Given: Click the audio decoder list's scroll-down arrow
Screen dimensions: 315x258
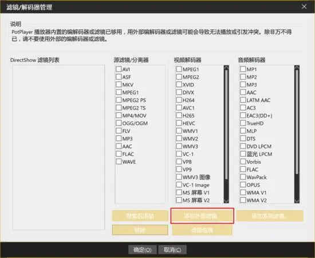Looking at the screenshot, I should coord(297,201).
